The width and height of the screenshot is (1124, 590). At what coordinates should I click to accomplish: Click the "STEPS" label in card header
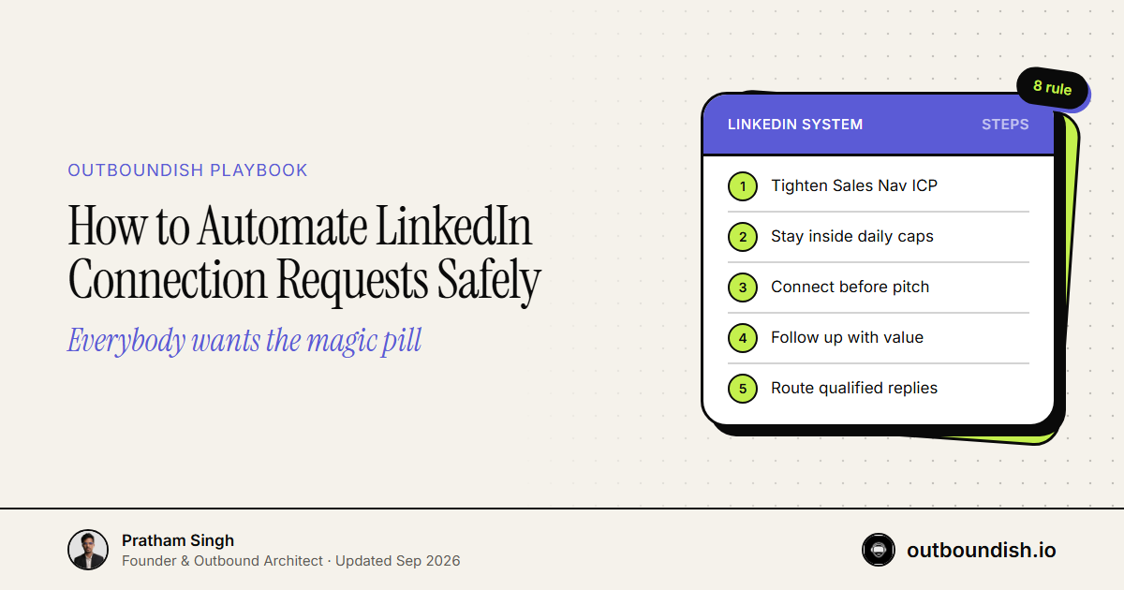1005,125
